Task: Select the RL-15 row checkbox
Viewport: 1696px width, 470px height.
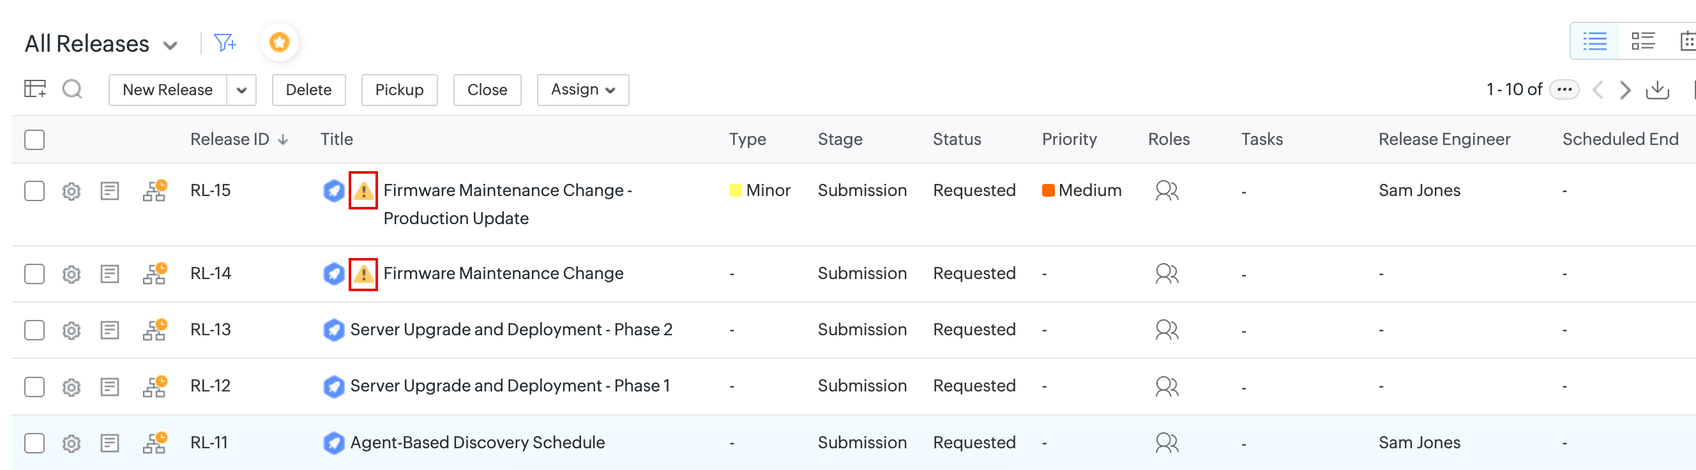Action: coord(34,191)
